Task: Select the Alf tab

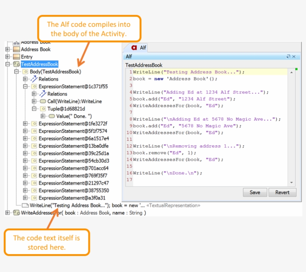Action: (x=138, y=48)
